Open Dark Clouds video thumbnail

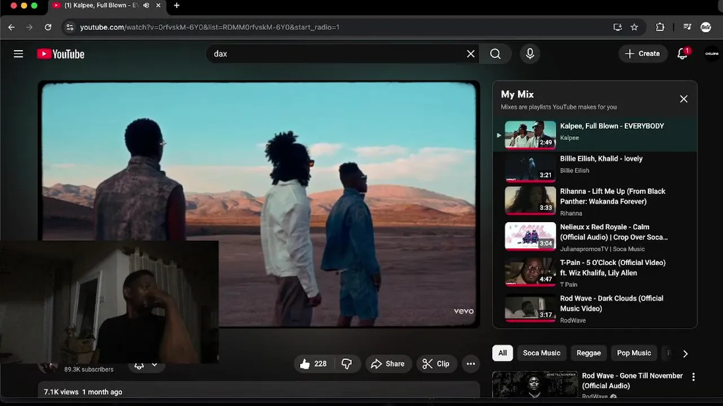[x=530, y=308]
